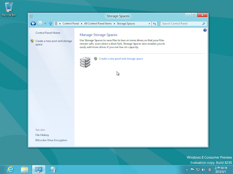233x174 pixels.
Task: Open Action Center flag icon
Action: [x=192, y=170]
